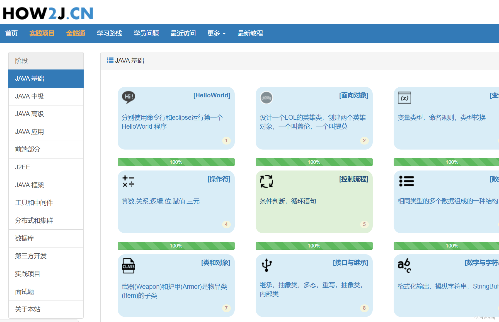Select 第三方开发 in sidebar

pos(46,256)
